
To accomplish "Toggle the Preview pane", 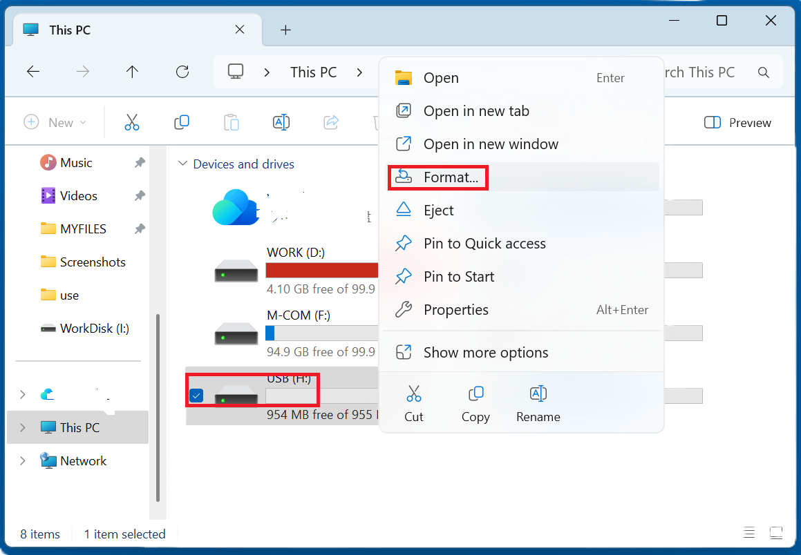I will coord(737,123).
